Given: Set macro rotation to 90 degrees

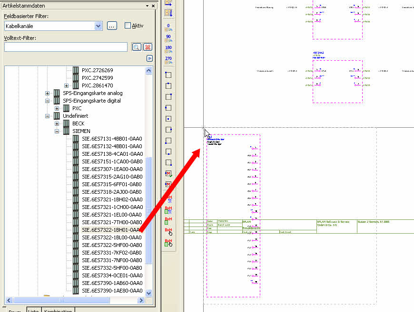Looking at the screenshot, I should [x=168, y=38].
